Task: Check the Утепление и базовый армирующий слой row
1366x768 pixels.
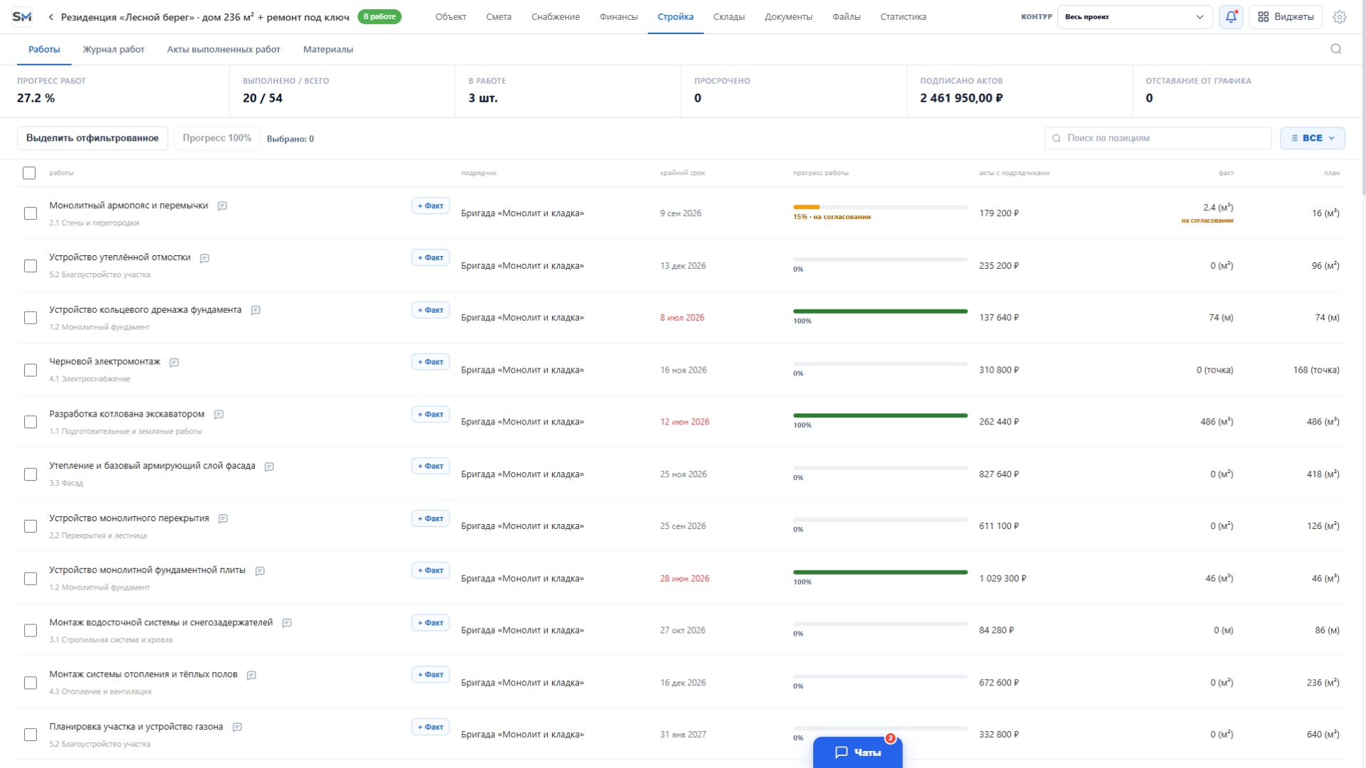Action: pos(31,474)
